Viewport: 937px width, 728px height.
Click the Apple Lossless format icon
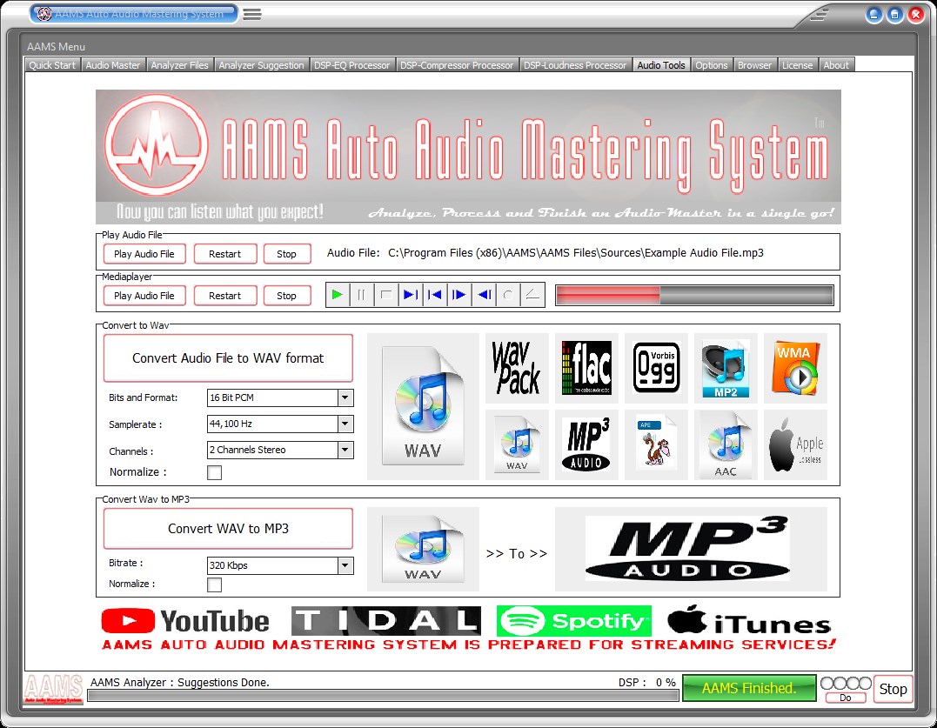click(794, 444)
